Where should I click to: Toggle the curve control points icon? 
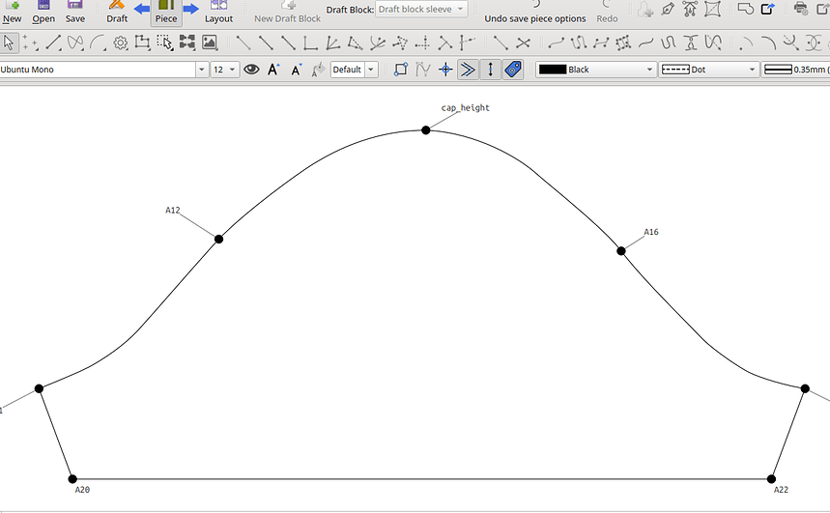pyautogui.click(x=423, y=70)
